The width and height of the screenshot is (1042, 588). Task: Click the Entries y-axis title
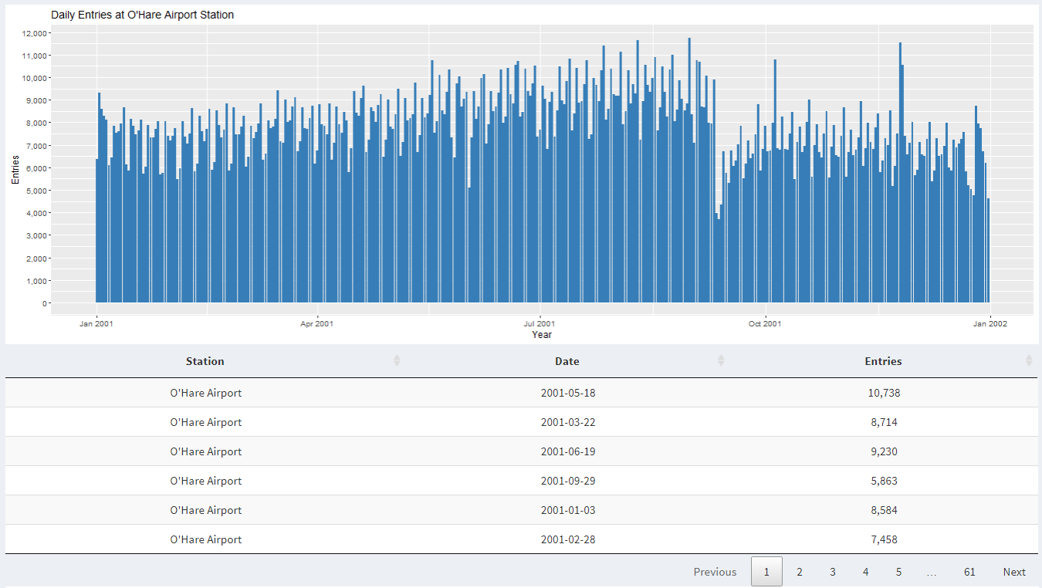(15, 169)
